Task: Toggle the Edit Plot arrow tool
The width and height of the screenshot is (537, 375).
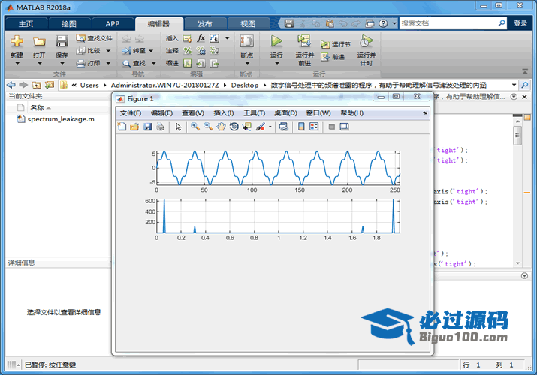Action: [179, 127]
